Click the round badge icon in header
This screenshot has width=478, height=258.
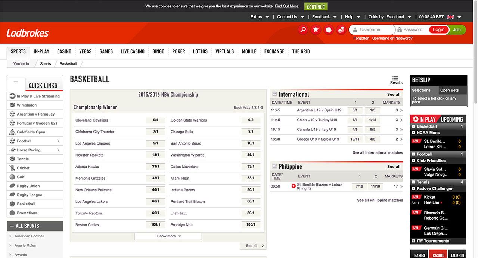coord(328,30)
